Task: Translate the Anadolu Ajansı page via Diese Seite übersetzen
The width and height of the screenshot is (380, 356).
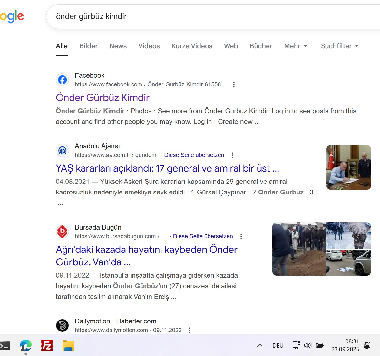Action: (194, 155)
